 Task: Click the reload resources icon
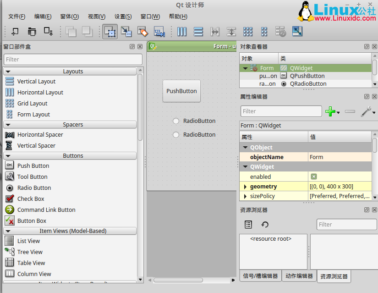[x=265, y=225]
